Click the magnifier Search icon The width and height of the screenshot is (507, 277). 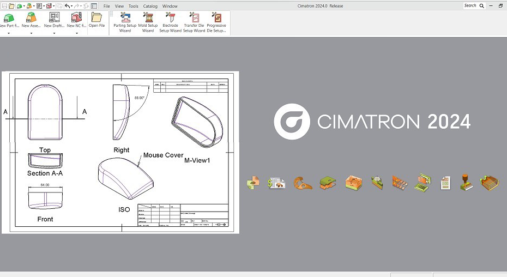pos(482,6)
